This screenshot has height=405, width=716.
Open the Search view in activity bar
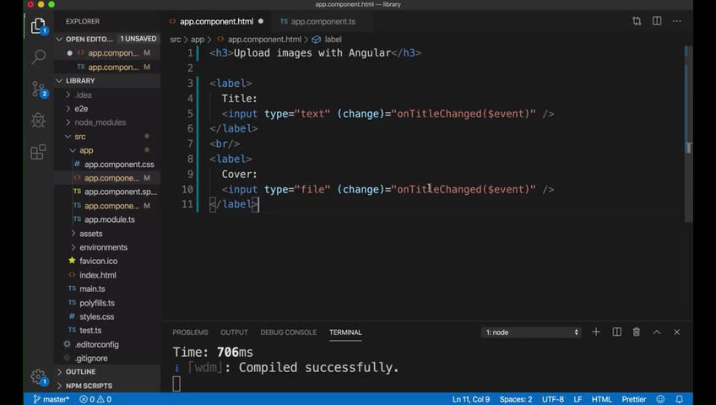38,57
